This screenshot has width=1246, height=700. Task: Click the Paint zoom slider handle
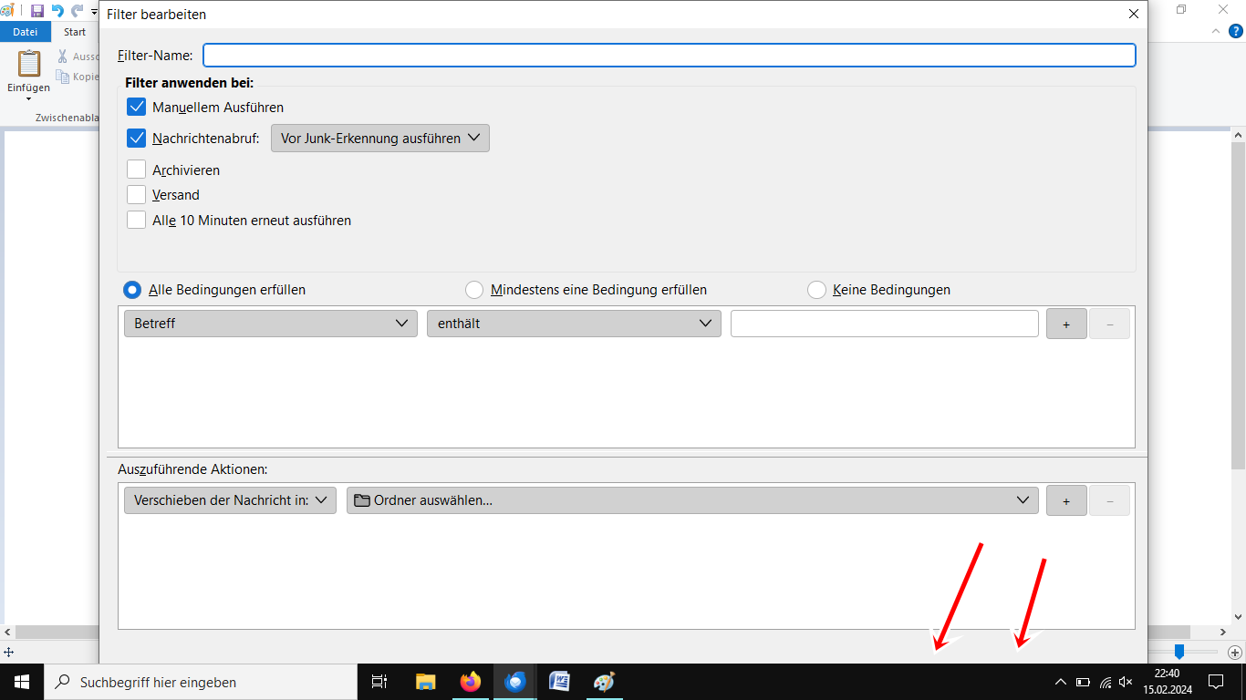[1179, 652]
